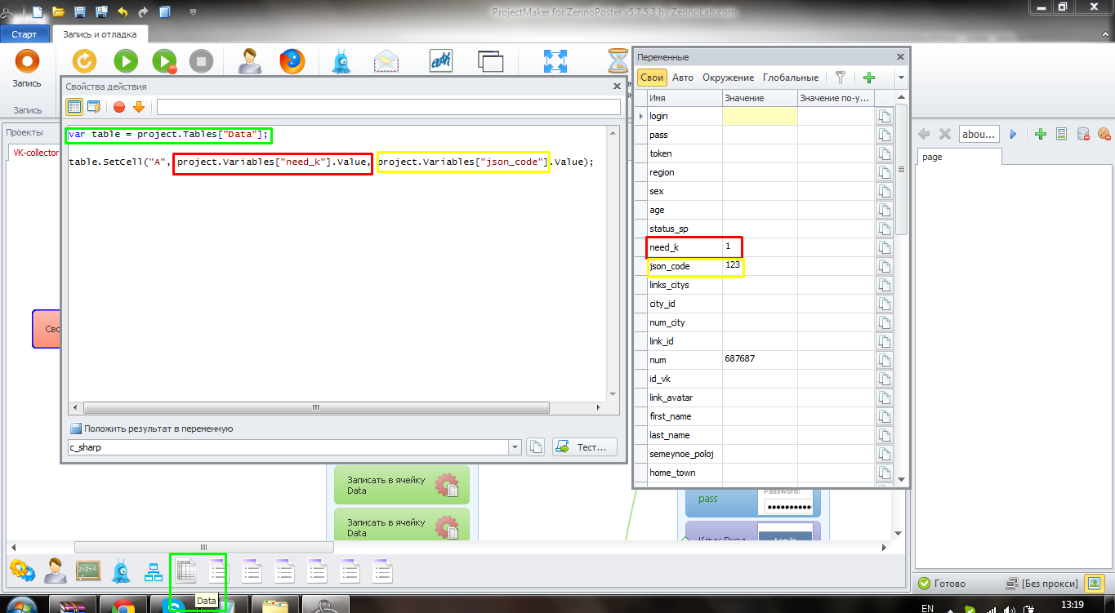Click the overlapping windows icon in ribbon
1115x613 pixels.
click(490, 62)
